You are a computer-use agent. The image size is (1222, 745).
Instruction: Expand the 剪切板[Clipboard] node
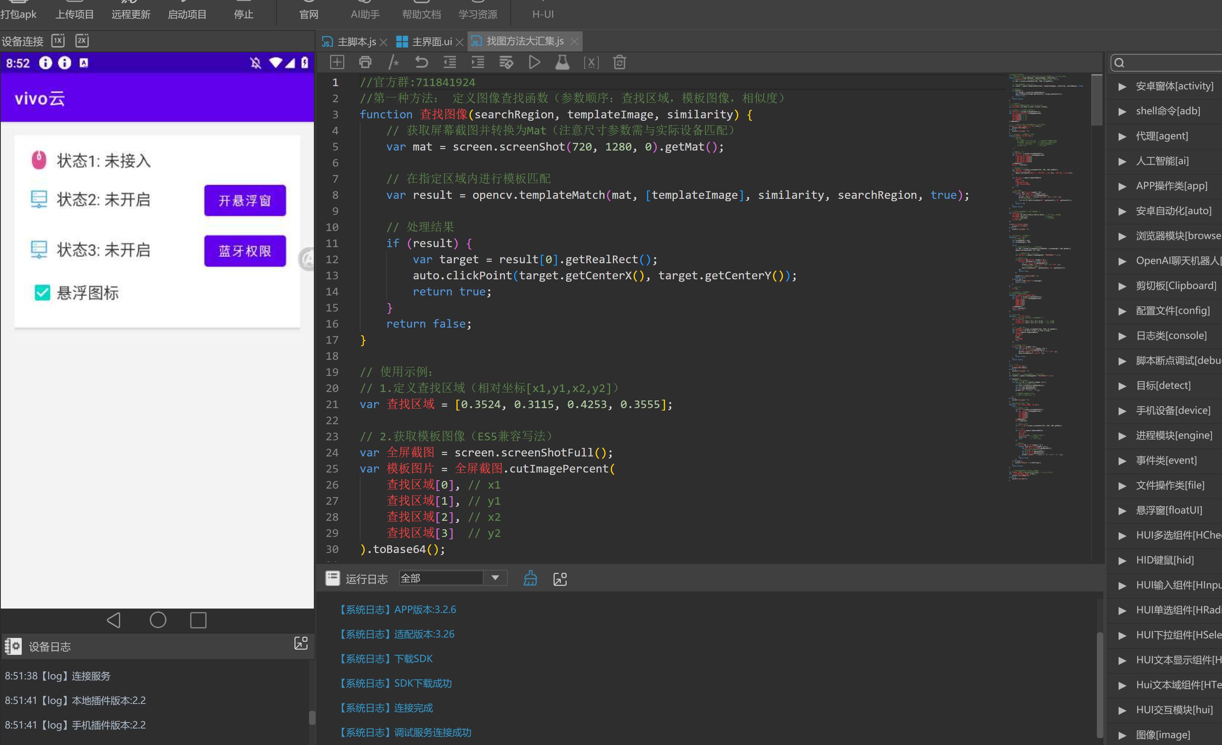coord(1122,286)
